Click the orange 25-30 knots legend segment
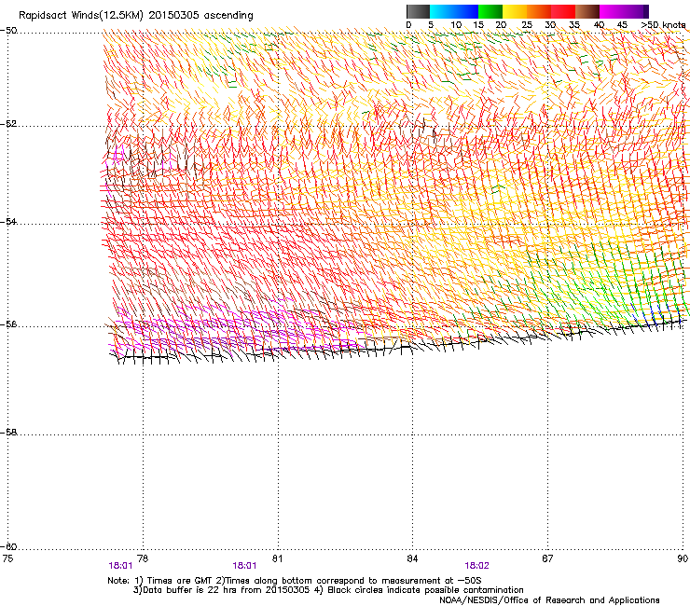This screenshot has width=690, height=606. pos(538,11)
